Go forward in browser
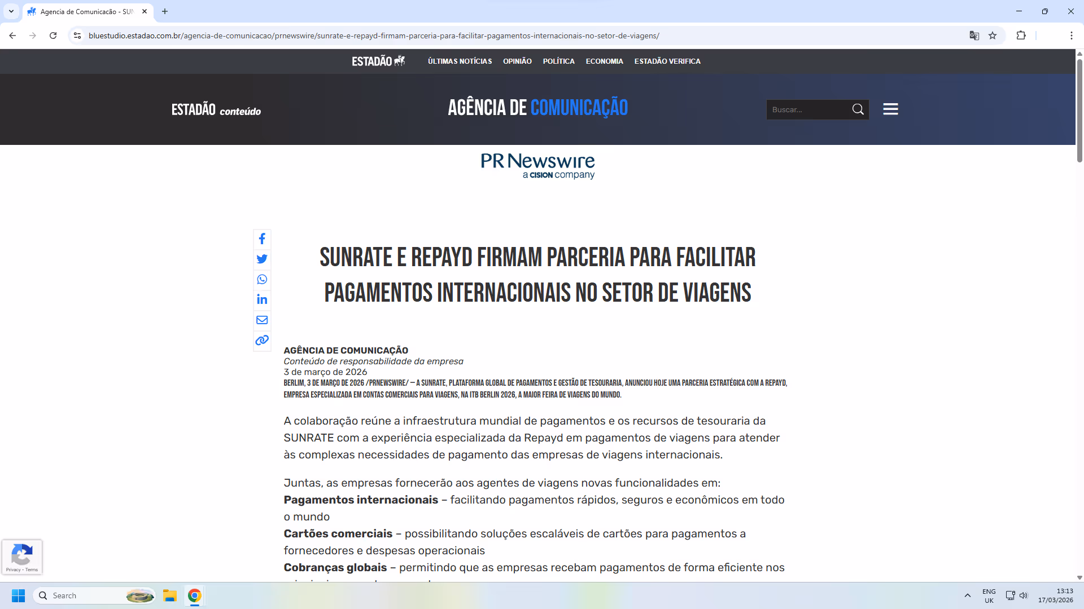Image resolution: width=1084 pixels, height=609 pixels. [x=33, y=36]
